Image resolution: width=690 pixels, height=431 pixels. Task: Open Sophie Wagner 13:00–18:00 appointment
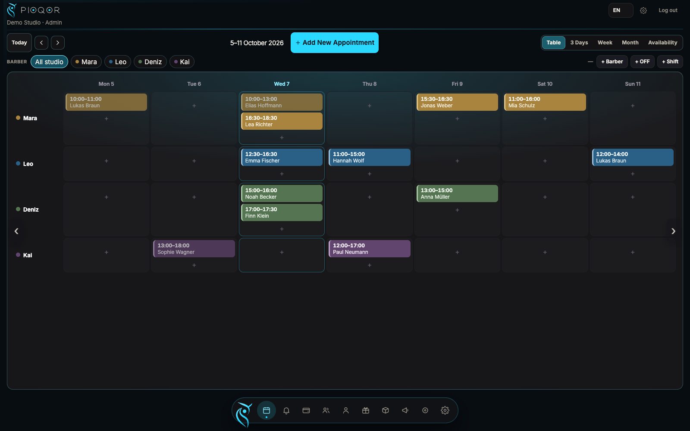click(194, 249)
